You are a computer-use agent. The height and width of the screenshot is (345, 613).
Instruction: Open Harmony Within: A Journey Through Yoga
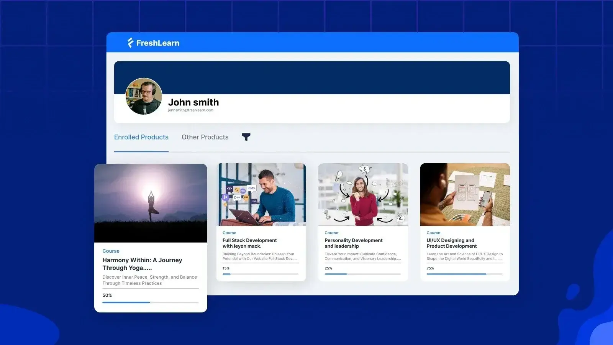point(142,264)
